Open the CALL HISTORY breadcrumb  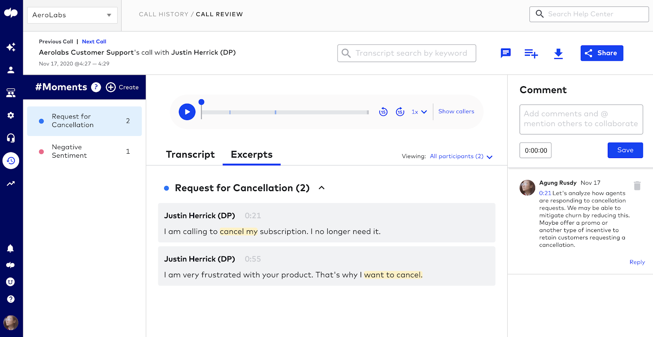pos(164,14)
